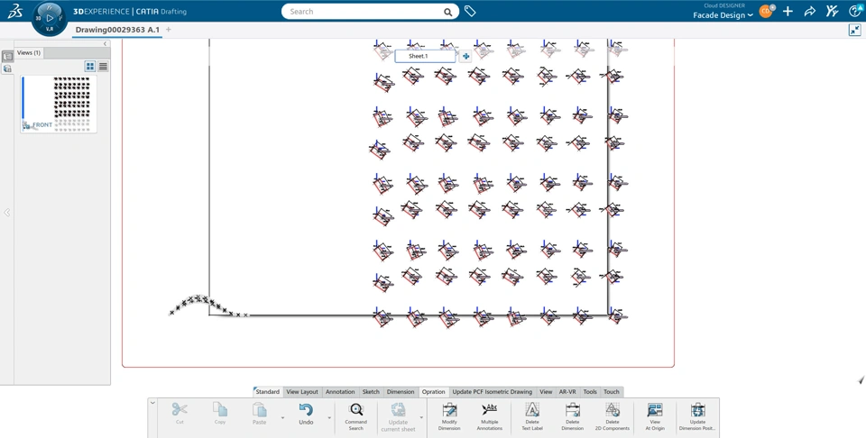The image size is (866, 438).
Task: Focus the Search input field
Action: coord(364,12)
